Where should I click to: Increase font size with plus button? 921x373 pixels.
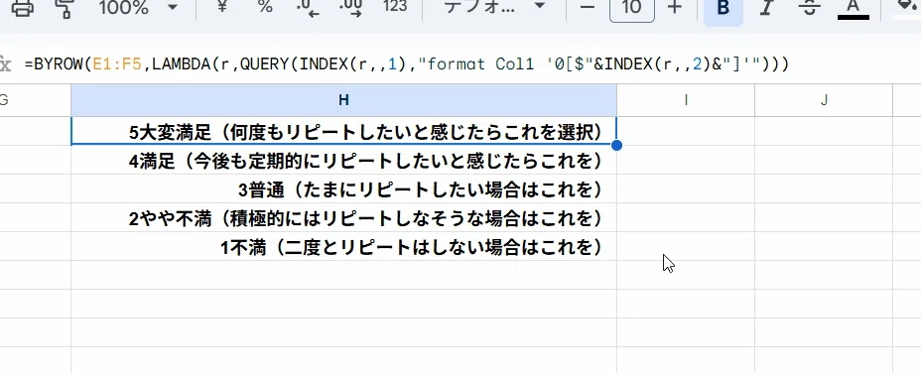[676, 7]
